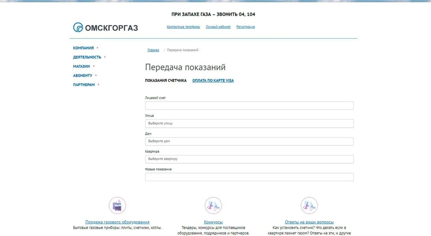Image resolution: width=431 pixels, height=236 pixels.
Task: Open Контактные телефоны page
Action: click(184, 27)
